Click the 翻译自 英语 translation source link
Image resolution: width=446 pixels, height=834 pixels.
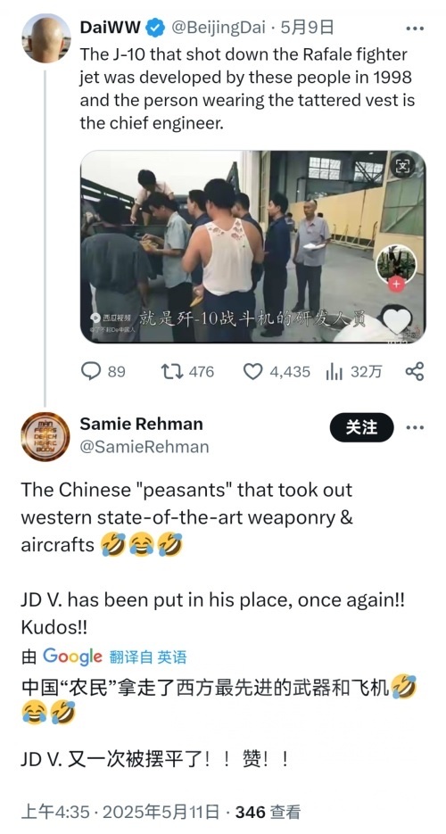[x=148, y=656]
